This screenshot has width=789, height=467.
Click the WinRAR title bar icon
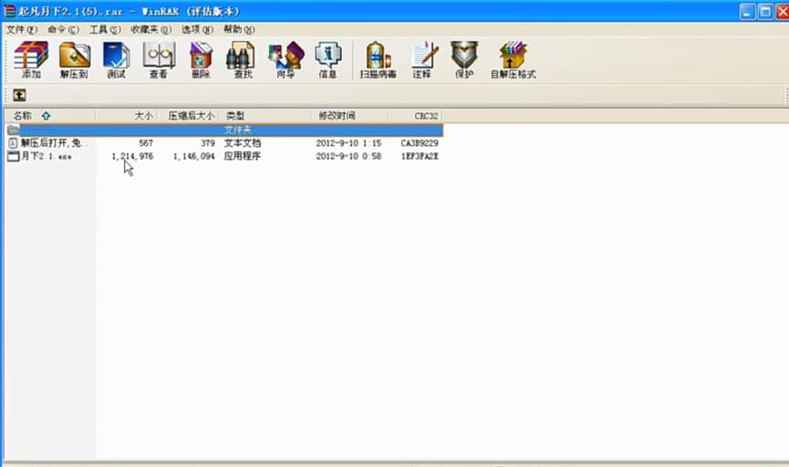[9, 11]
